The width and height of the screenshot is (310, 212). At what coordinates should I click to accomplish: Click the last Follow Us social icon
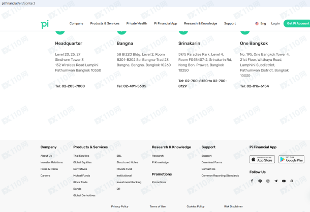292,181
